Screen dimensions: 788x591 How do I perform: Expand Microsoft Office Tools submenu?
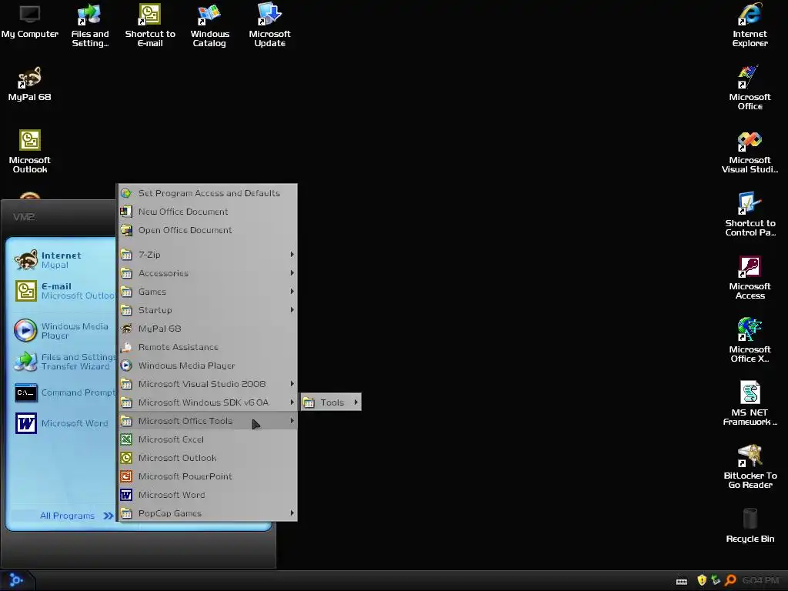click(208, 421)
